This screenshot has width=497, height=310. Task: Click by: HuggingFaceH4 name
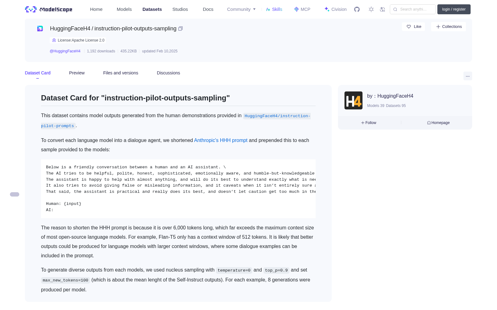[x=390, y=96]
